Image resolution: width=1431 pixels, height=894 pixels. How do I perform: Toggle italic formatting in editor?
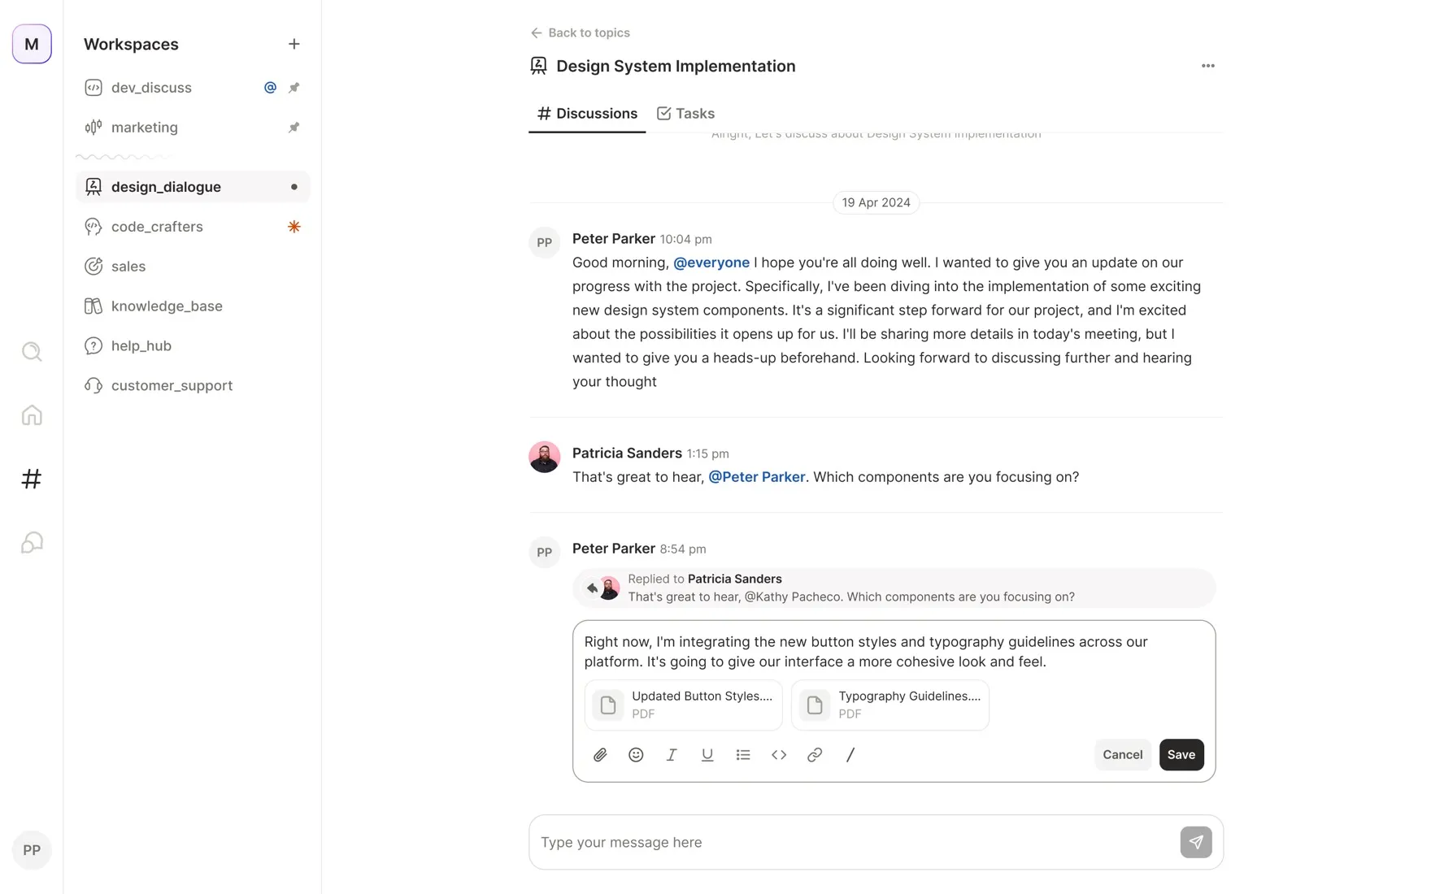672,755
